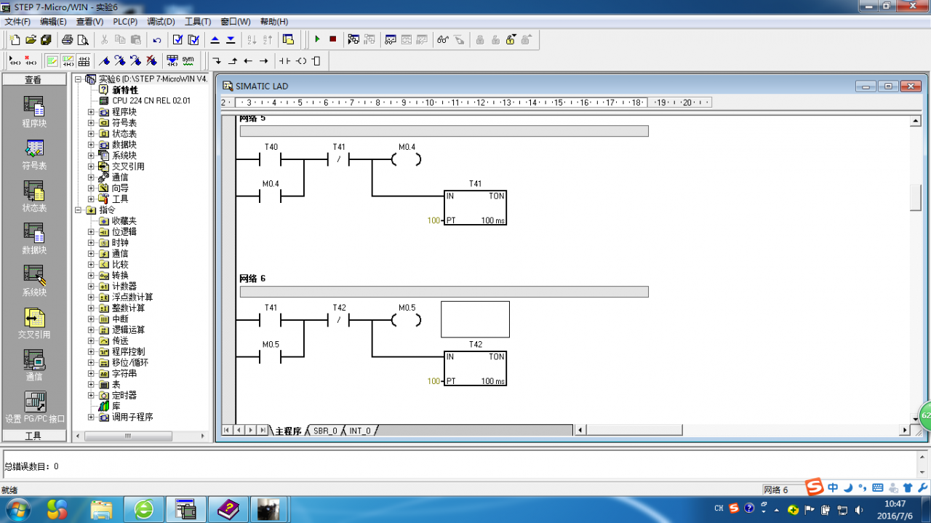Image resolution: width=931 pixels, height=523 pixels.
Task: Click the Print toolbar icon
Action: click(68, 39)
